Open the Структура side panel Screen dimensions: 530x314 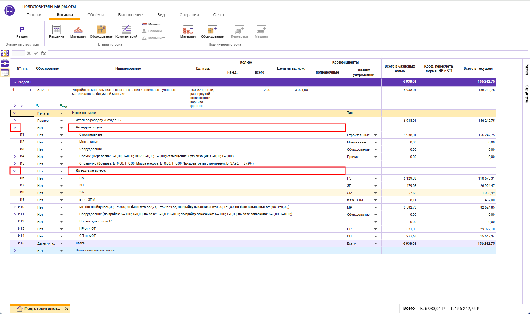click(x=526, y=94)
